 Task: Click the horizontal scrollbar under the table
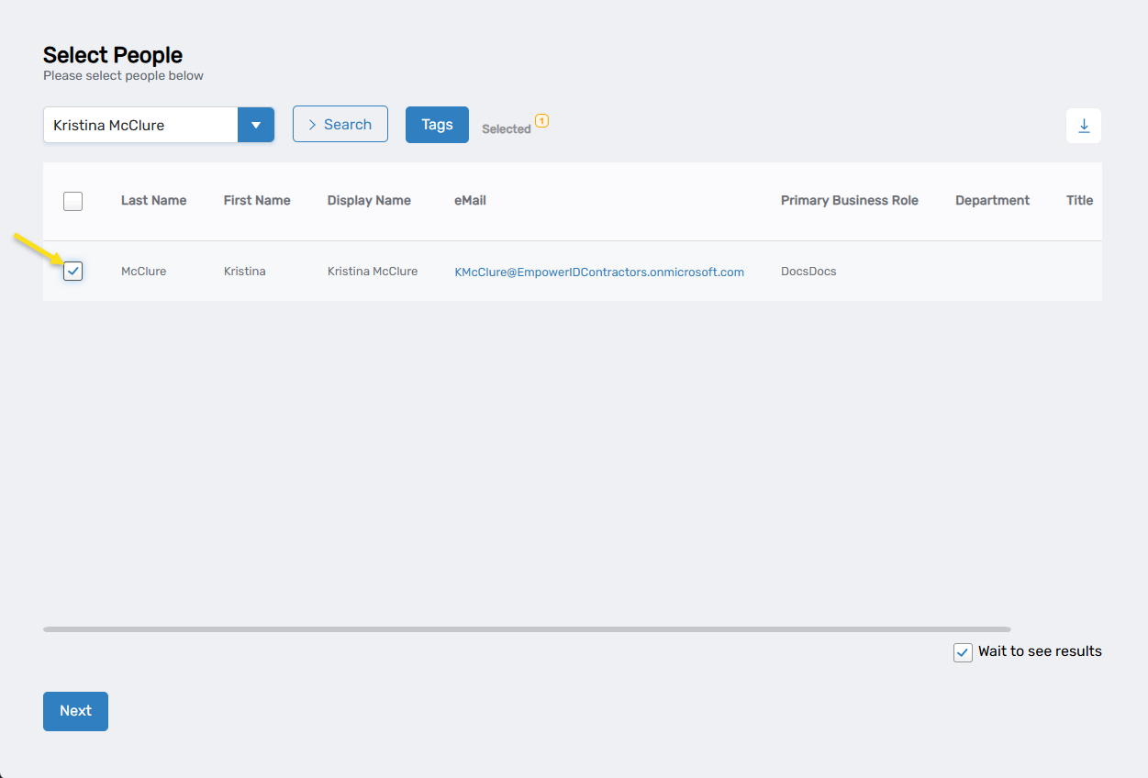pos(526,629)
